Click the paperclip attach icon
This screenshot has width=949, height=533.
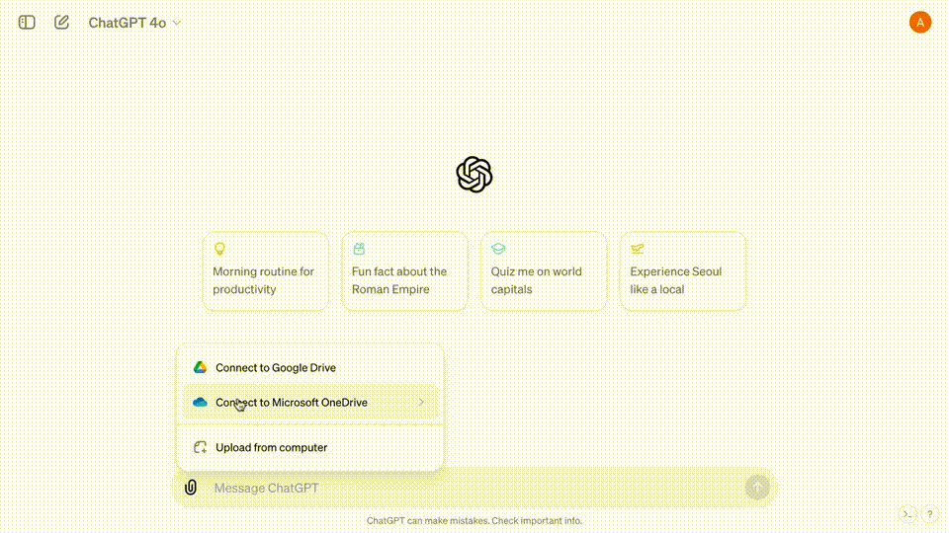(x=191, y=488)
